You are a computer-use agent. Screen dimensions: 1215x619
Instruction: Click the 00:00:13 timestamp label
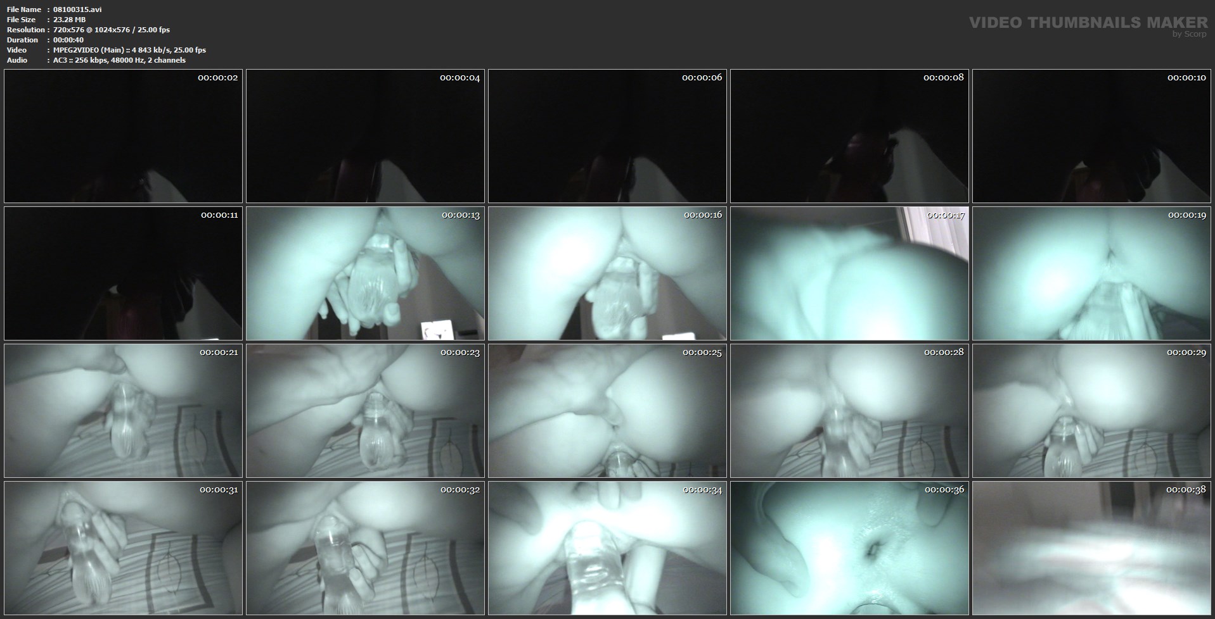tap(461, 215)
